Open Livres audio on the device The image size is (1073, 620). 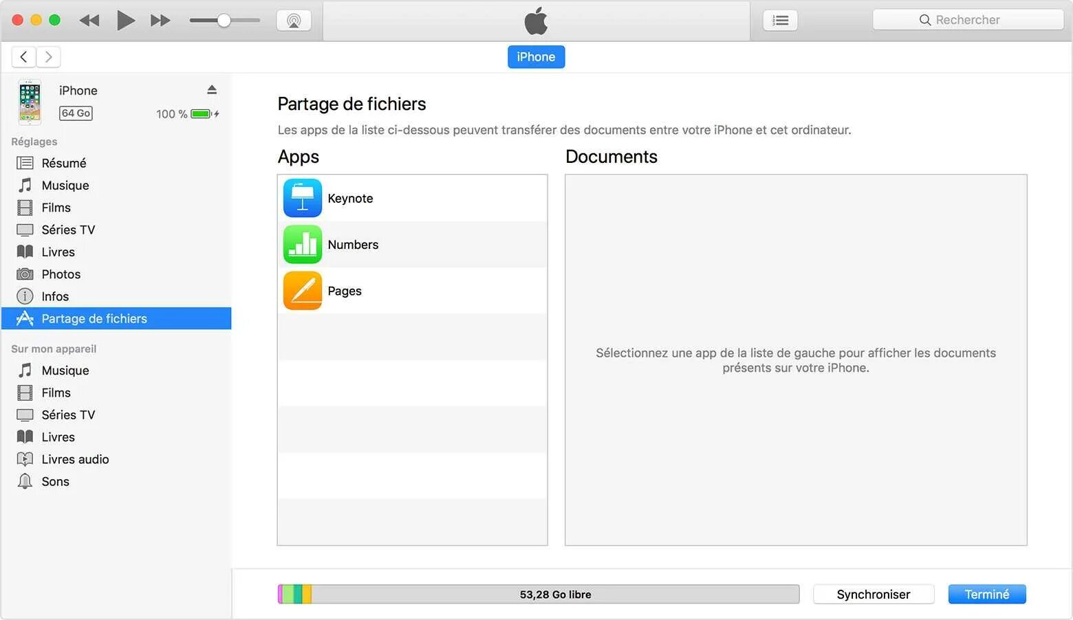click(x=75, y=459)
